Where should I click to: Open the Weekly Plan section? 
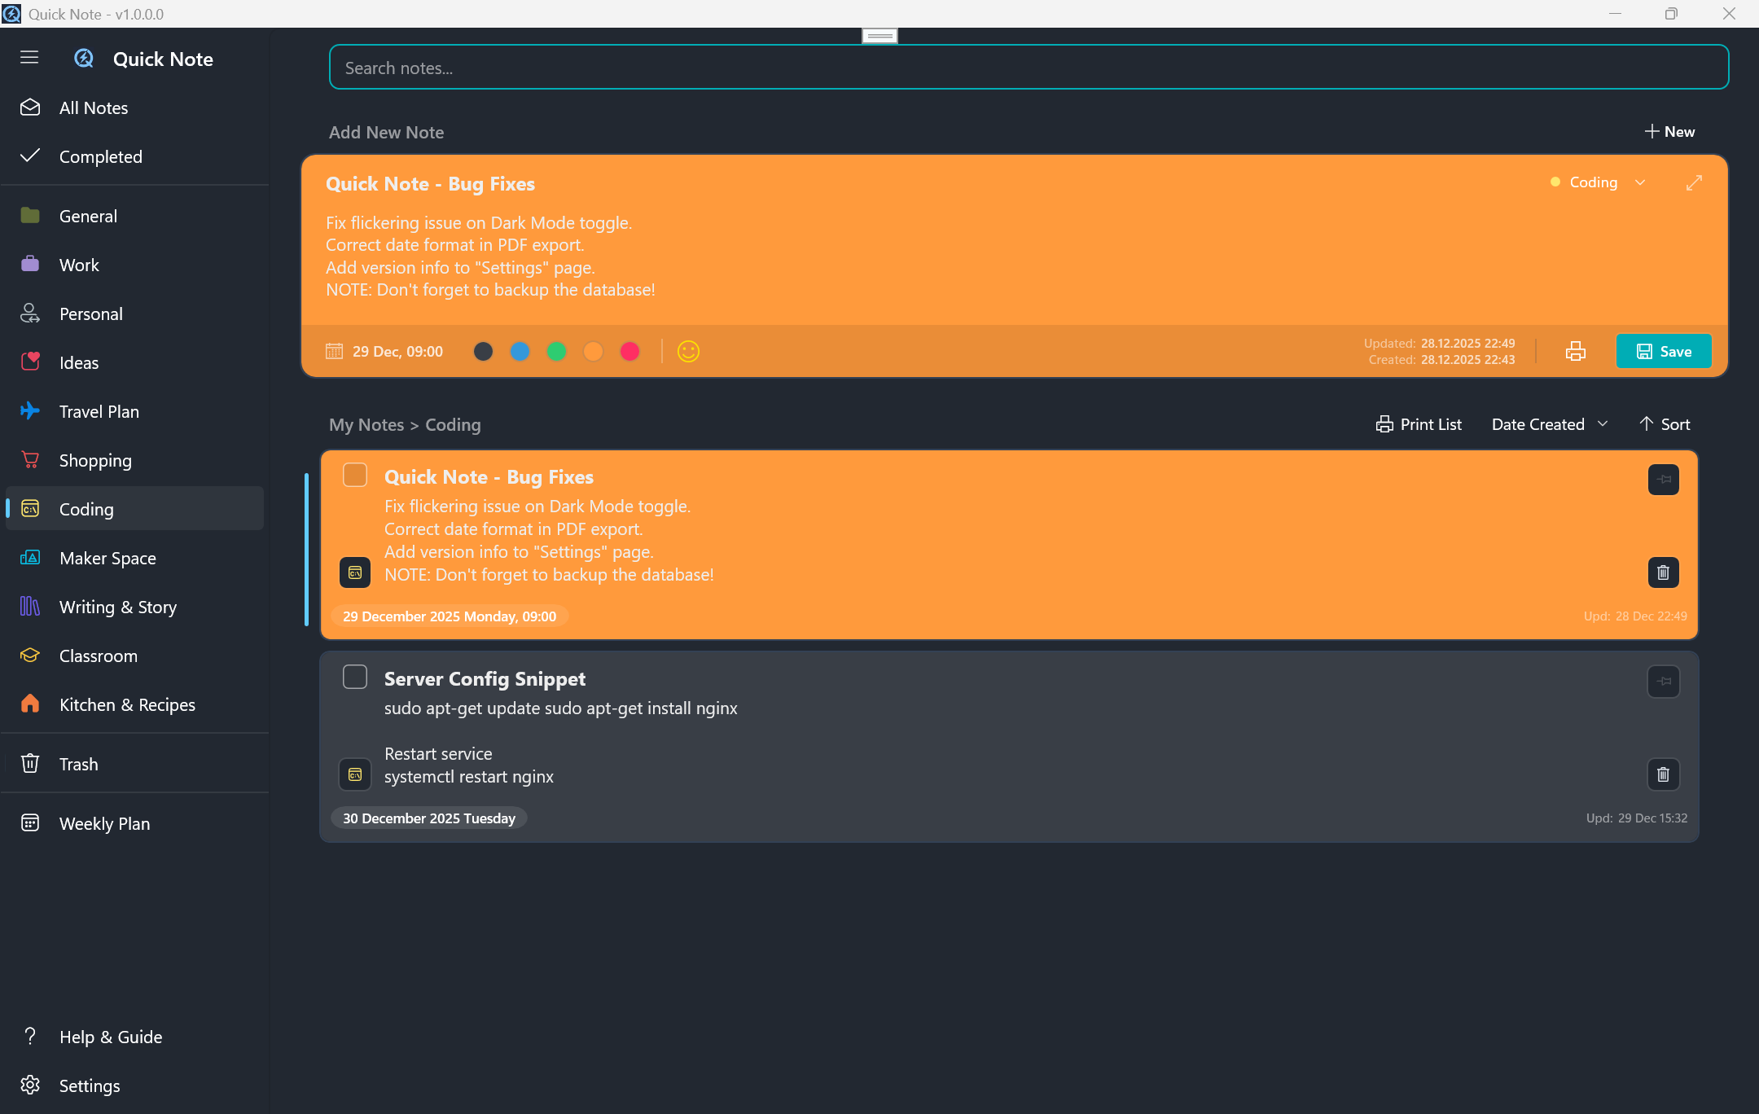[x=104, y=823]
